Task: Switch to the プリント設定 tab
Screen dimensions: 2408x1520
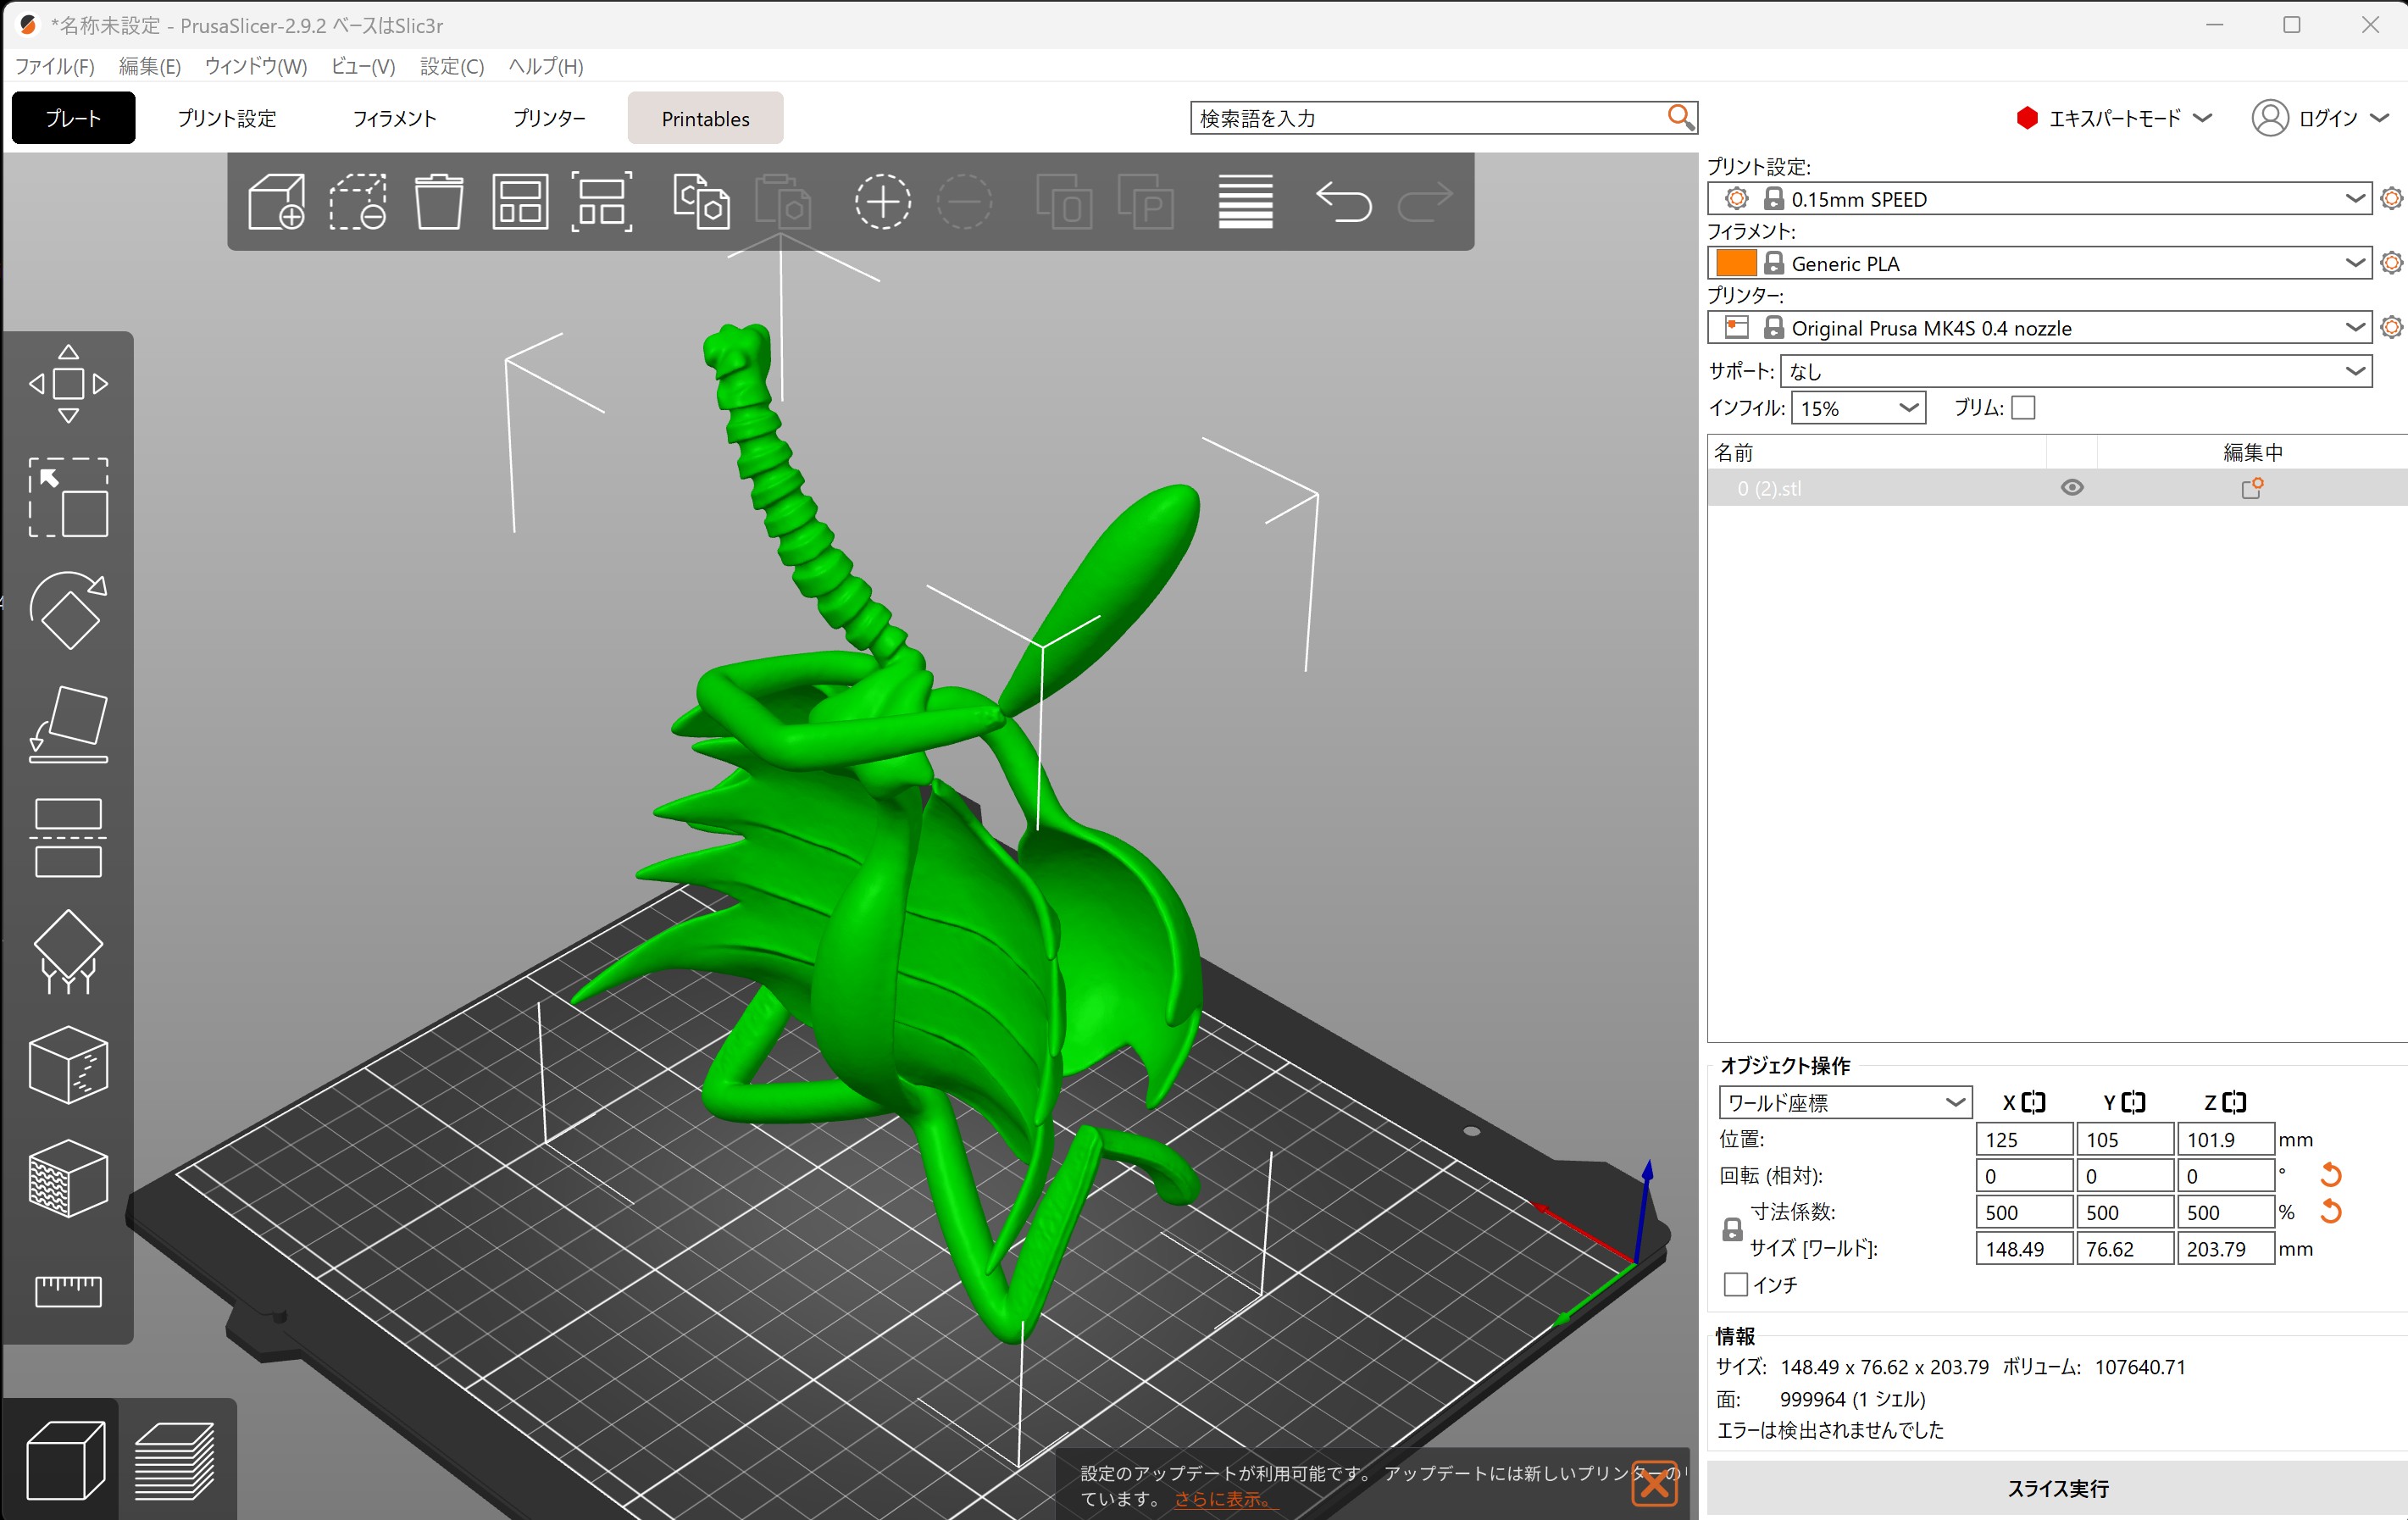Action: pyautogui.click(x=227, y=118)
